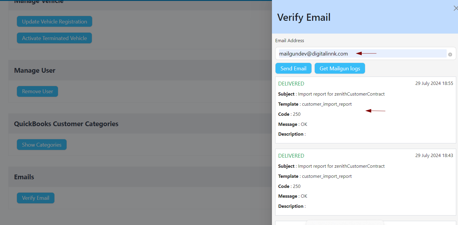Click the Verify Email panel title

pyautogui.click(x=304, y=17)
